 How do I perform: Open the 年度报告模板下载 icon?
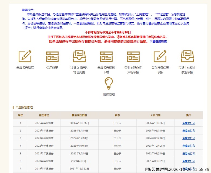(106, 57)
